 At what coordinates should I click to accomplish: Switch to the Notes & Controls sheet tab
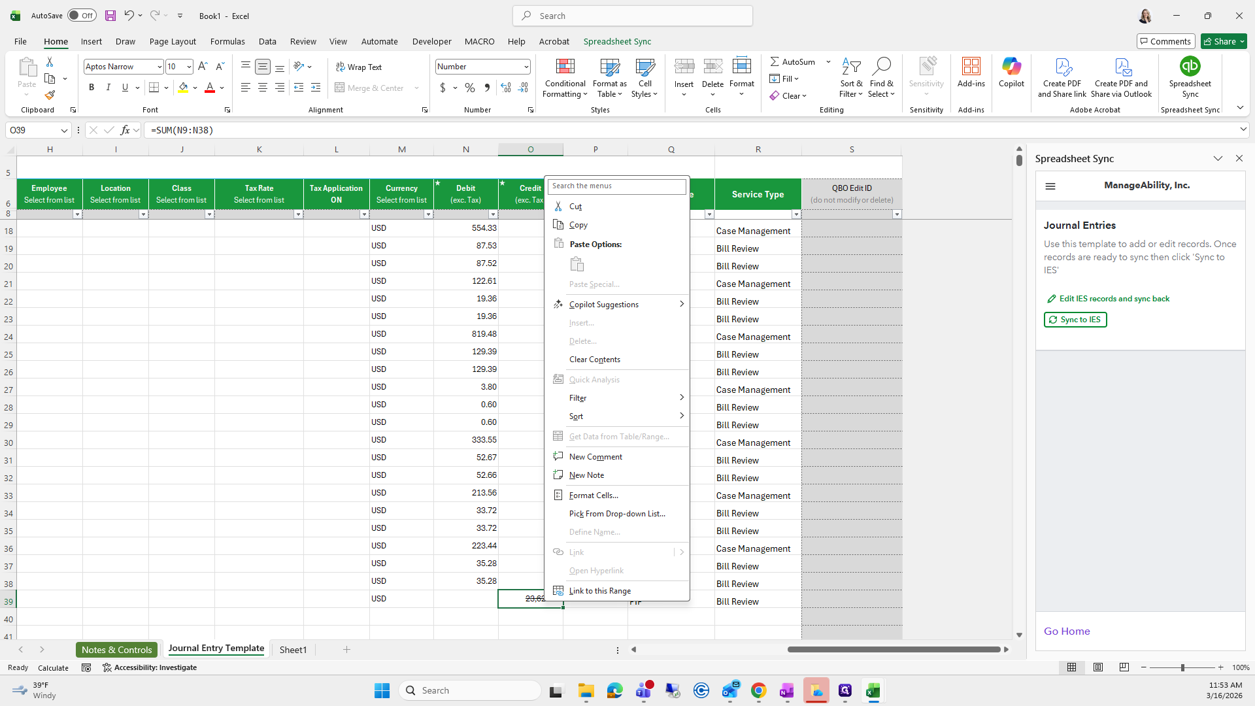pyautogui.click(x=117, y=649)
